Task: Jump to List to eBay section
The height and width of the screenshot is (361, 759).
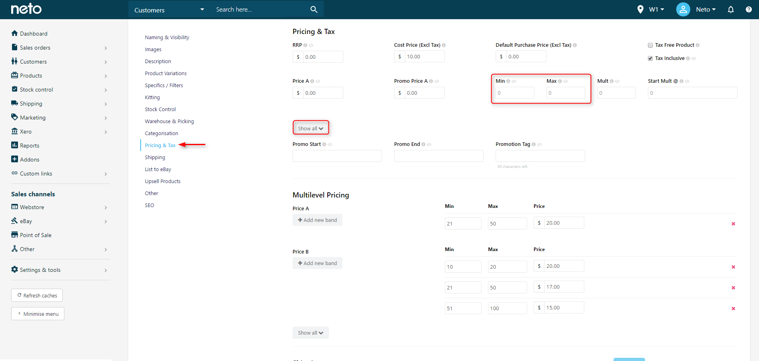Action: click(x=158, y=169)
